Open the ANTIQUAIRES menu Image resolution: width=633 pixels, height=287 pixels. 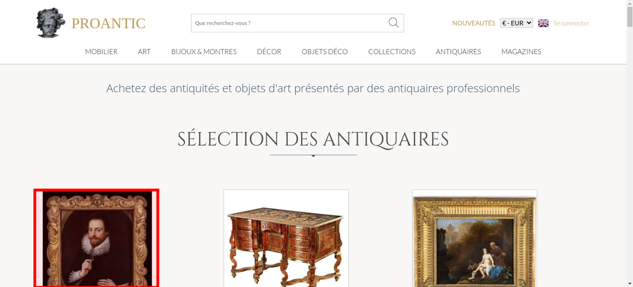(458, 52)
